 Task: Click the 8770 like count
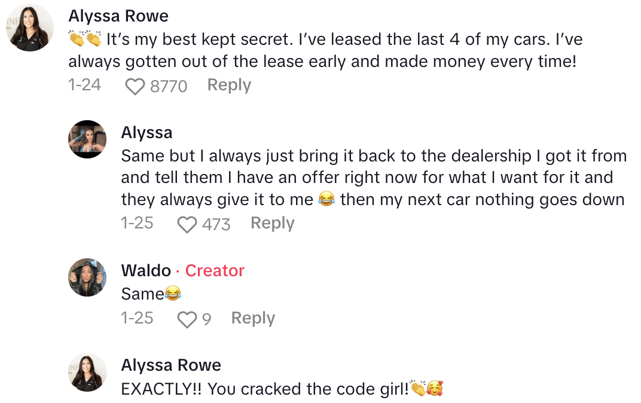(x=169, y=87)
